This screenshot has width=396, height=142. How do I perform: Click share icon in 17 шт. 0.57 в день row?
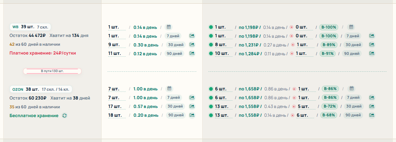click(x=192, y=106)
